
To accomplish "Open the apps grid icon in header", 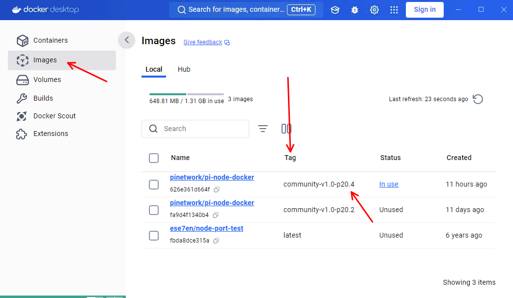I will [x=394, y=10].
